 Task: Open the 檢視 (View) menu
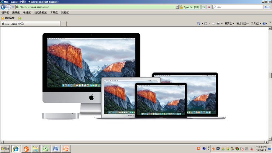(x=27, y=12)
